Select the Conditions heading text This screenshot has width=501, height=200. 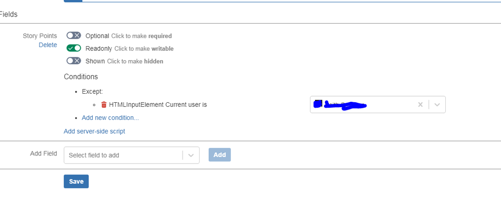click(81, 77)
